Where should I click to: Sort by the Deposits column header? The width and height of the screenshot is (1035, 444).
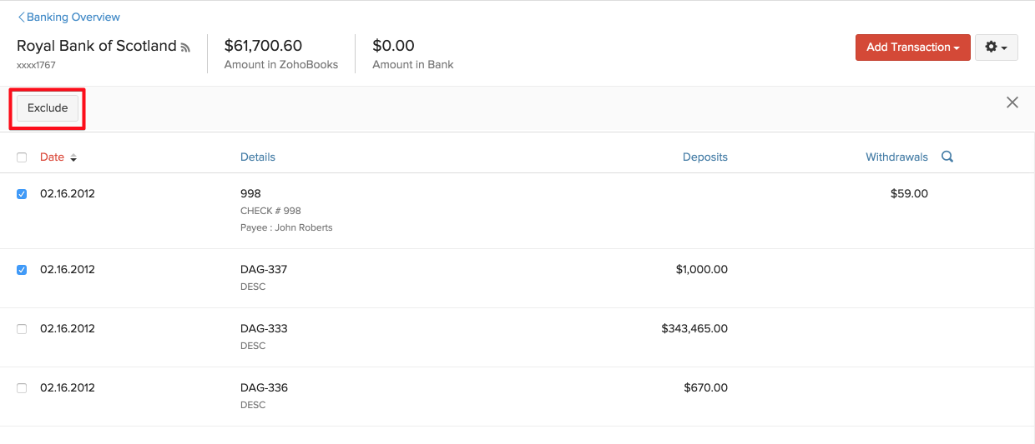pos(704,157)
